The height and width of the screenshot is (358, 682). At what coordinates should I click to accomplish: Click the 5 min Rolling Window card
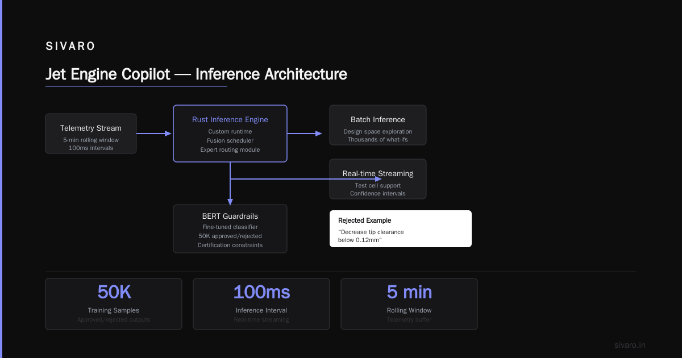click(x=409, y=304)
